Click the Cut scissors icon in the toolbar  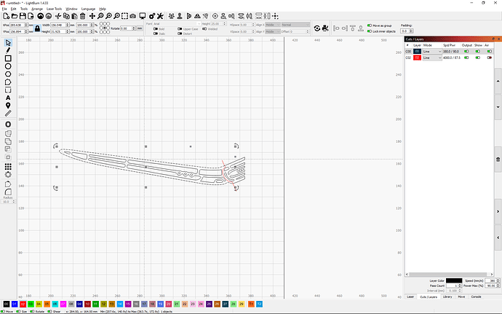click(58, 16)
